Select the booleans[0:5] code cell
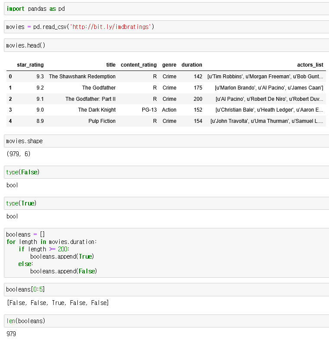 (166, 289)
